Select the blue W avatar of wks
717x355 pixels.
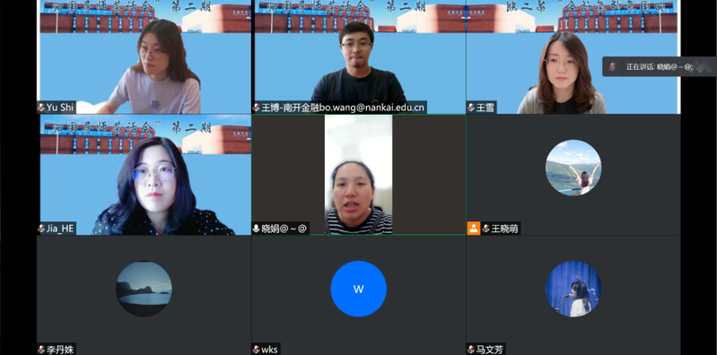click(x=359, y=289)
